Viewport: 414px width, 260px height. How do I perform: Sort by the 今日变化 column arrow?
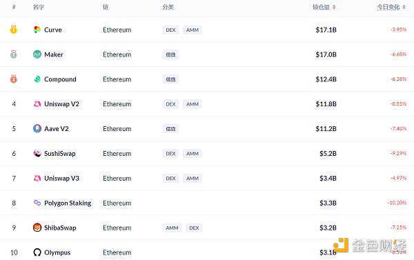pyautogui.click(x=404, y=7)
